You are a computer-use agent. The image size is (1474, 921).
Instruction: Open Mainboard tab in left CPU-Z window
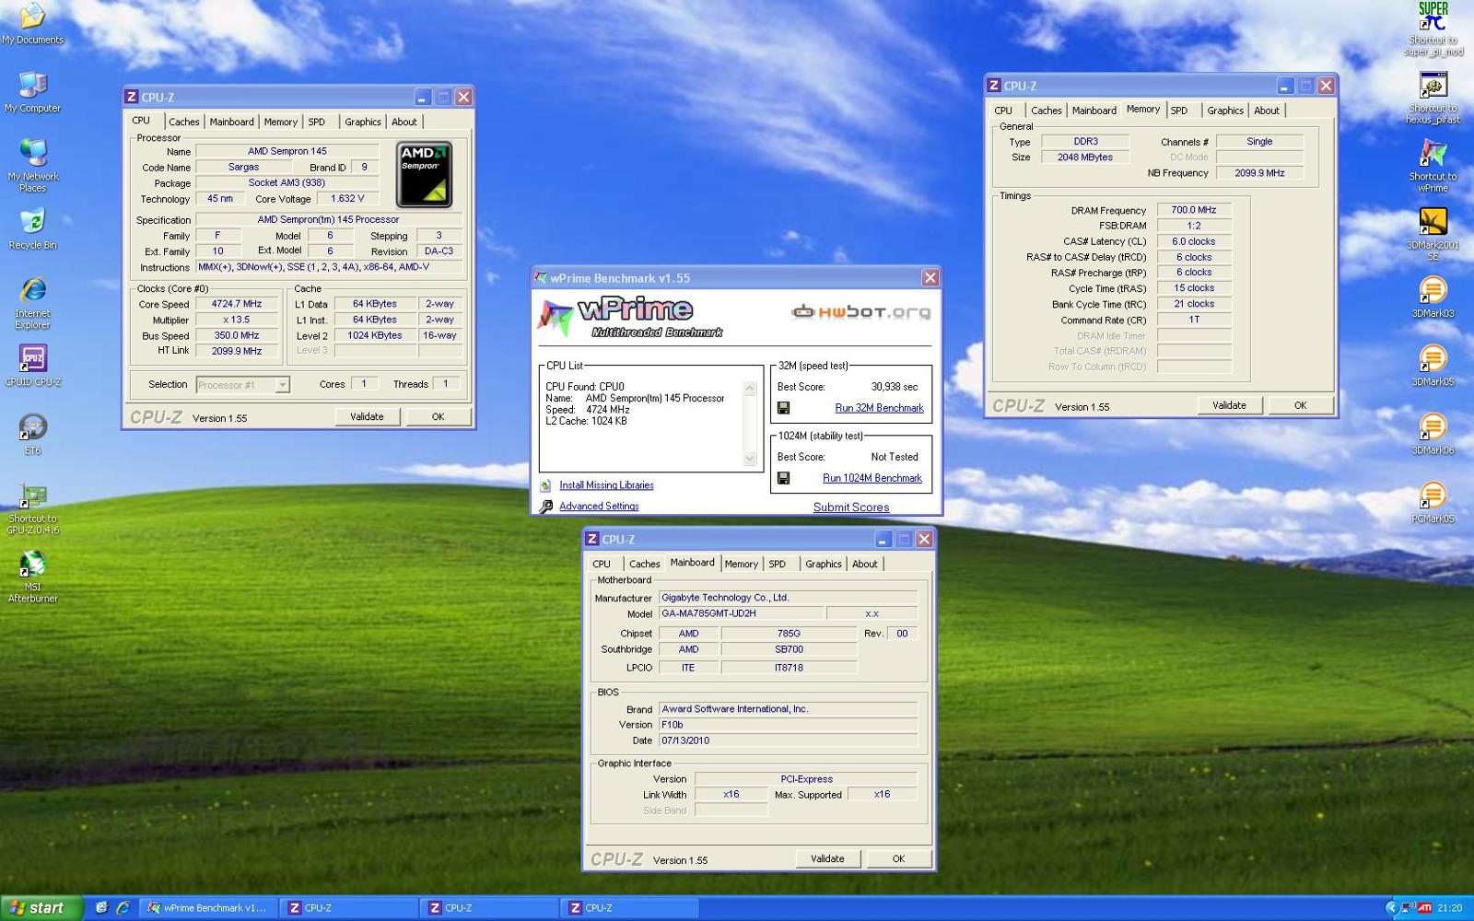pyautogui.click(x=231, y=122)
